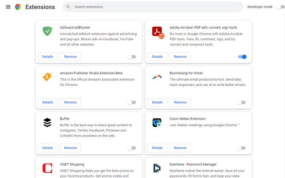Enable the AdGuard AdBlocker extension
The height and width of the screenshot is (178, 285).
click(132, 57)
